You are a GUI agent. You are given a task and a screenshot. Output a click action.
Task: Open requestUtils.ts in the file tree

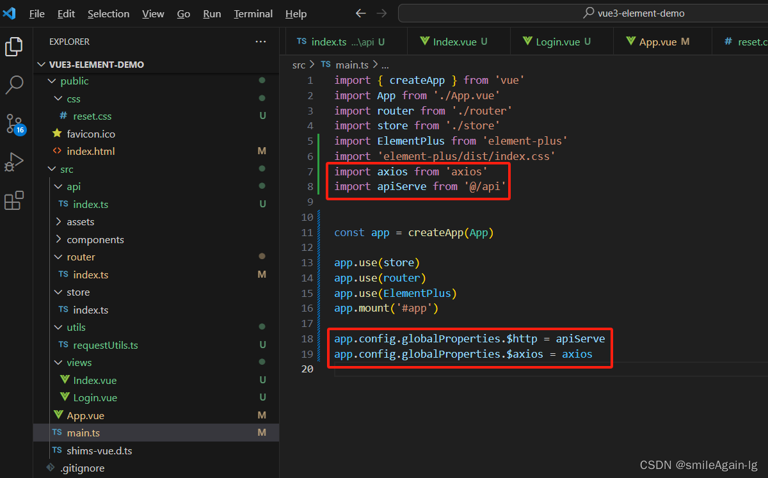[105, 346]
